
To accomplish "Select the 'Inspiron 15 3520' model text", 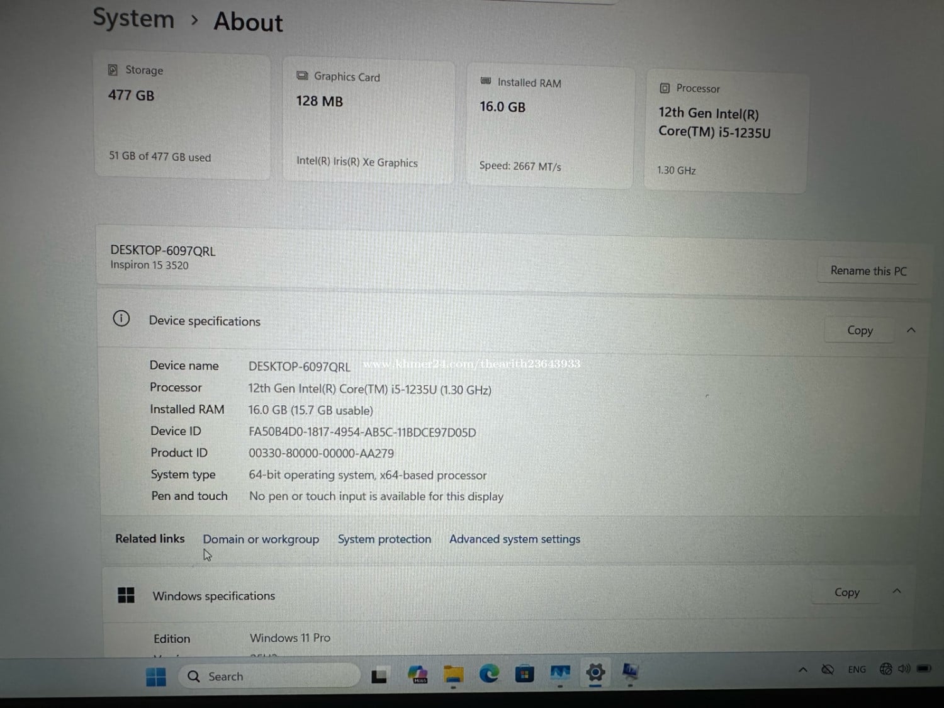I will (149, 265).
